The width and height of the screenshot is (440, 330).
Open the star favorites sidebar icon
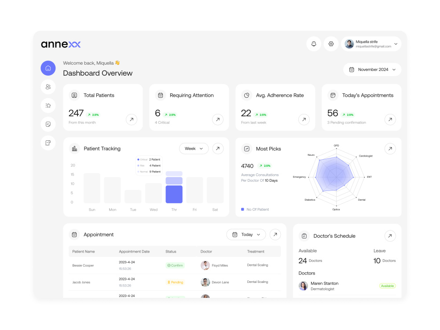(48, 106)
